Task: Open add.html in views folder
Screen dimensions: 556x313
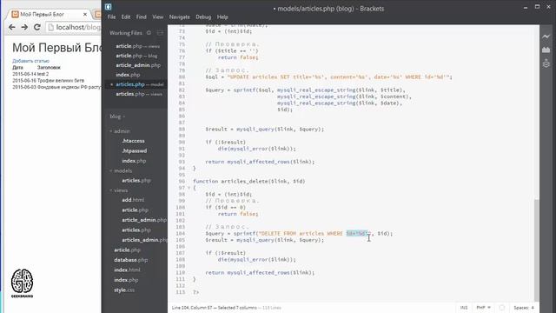Action: pyautogui.click(x=133, y=200)
